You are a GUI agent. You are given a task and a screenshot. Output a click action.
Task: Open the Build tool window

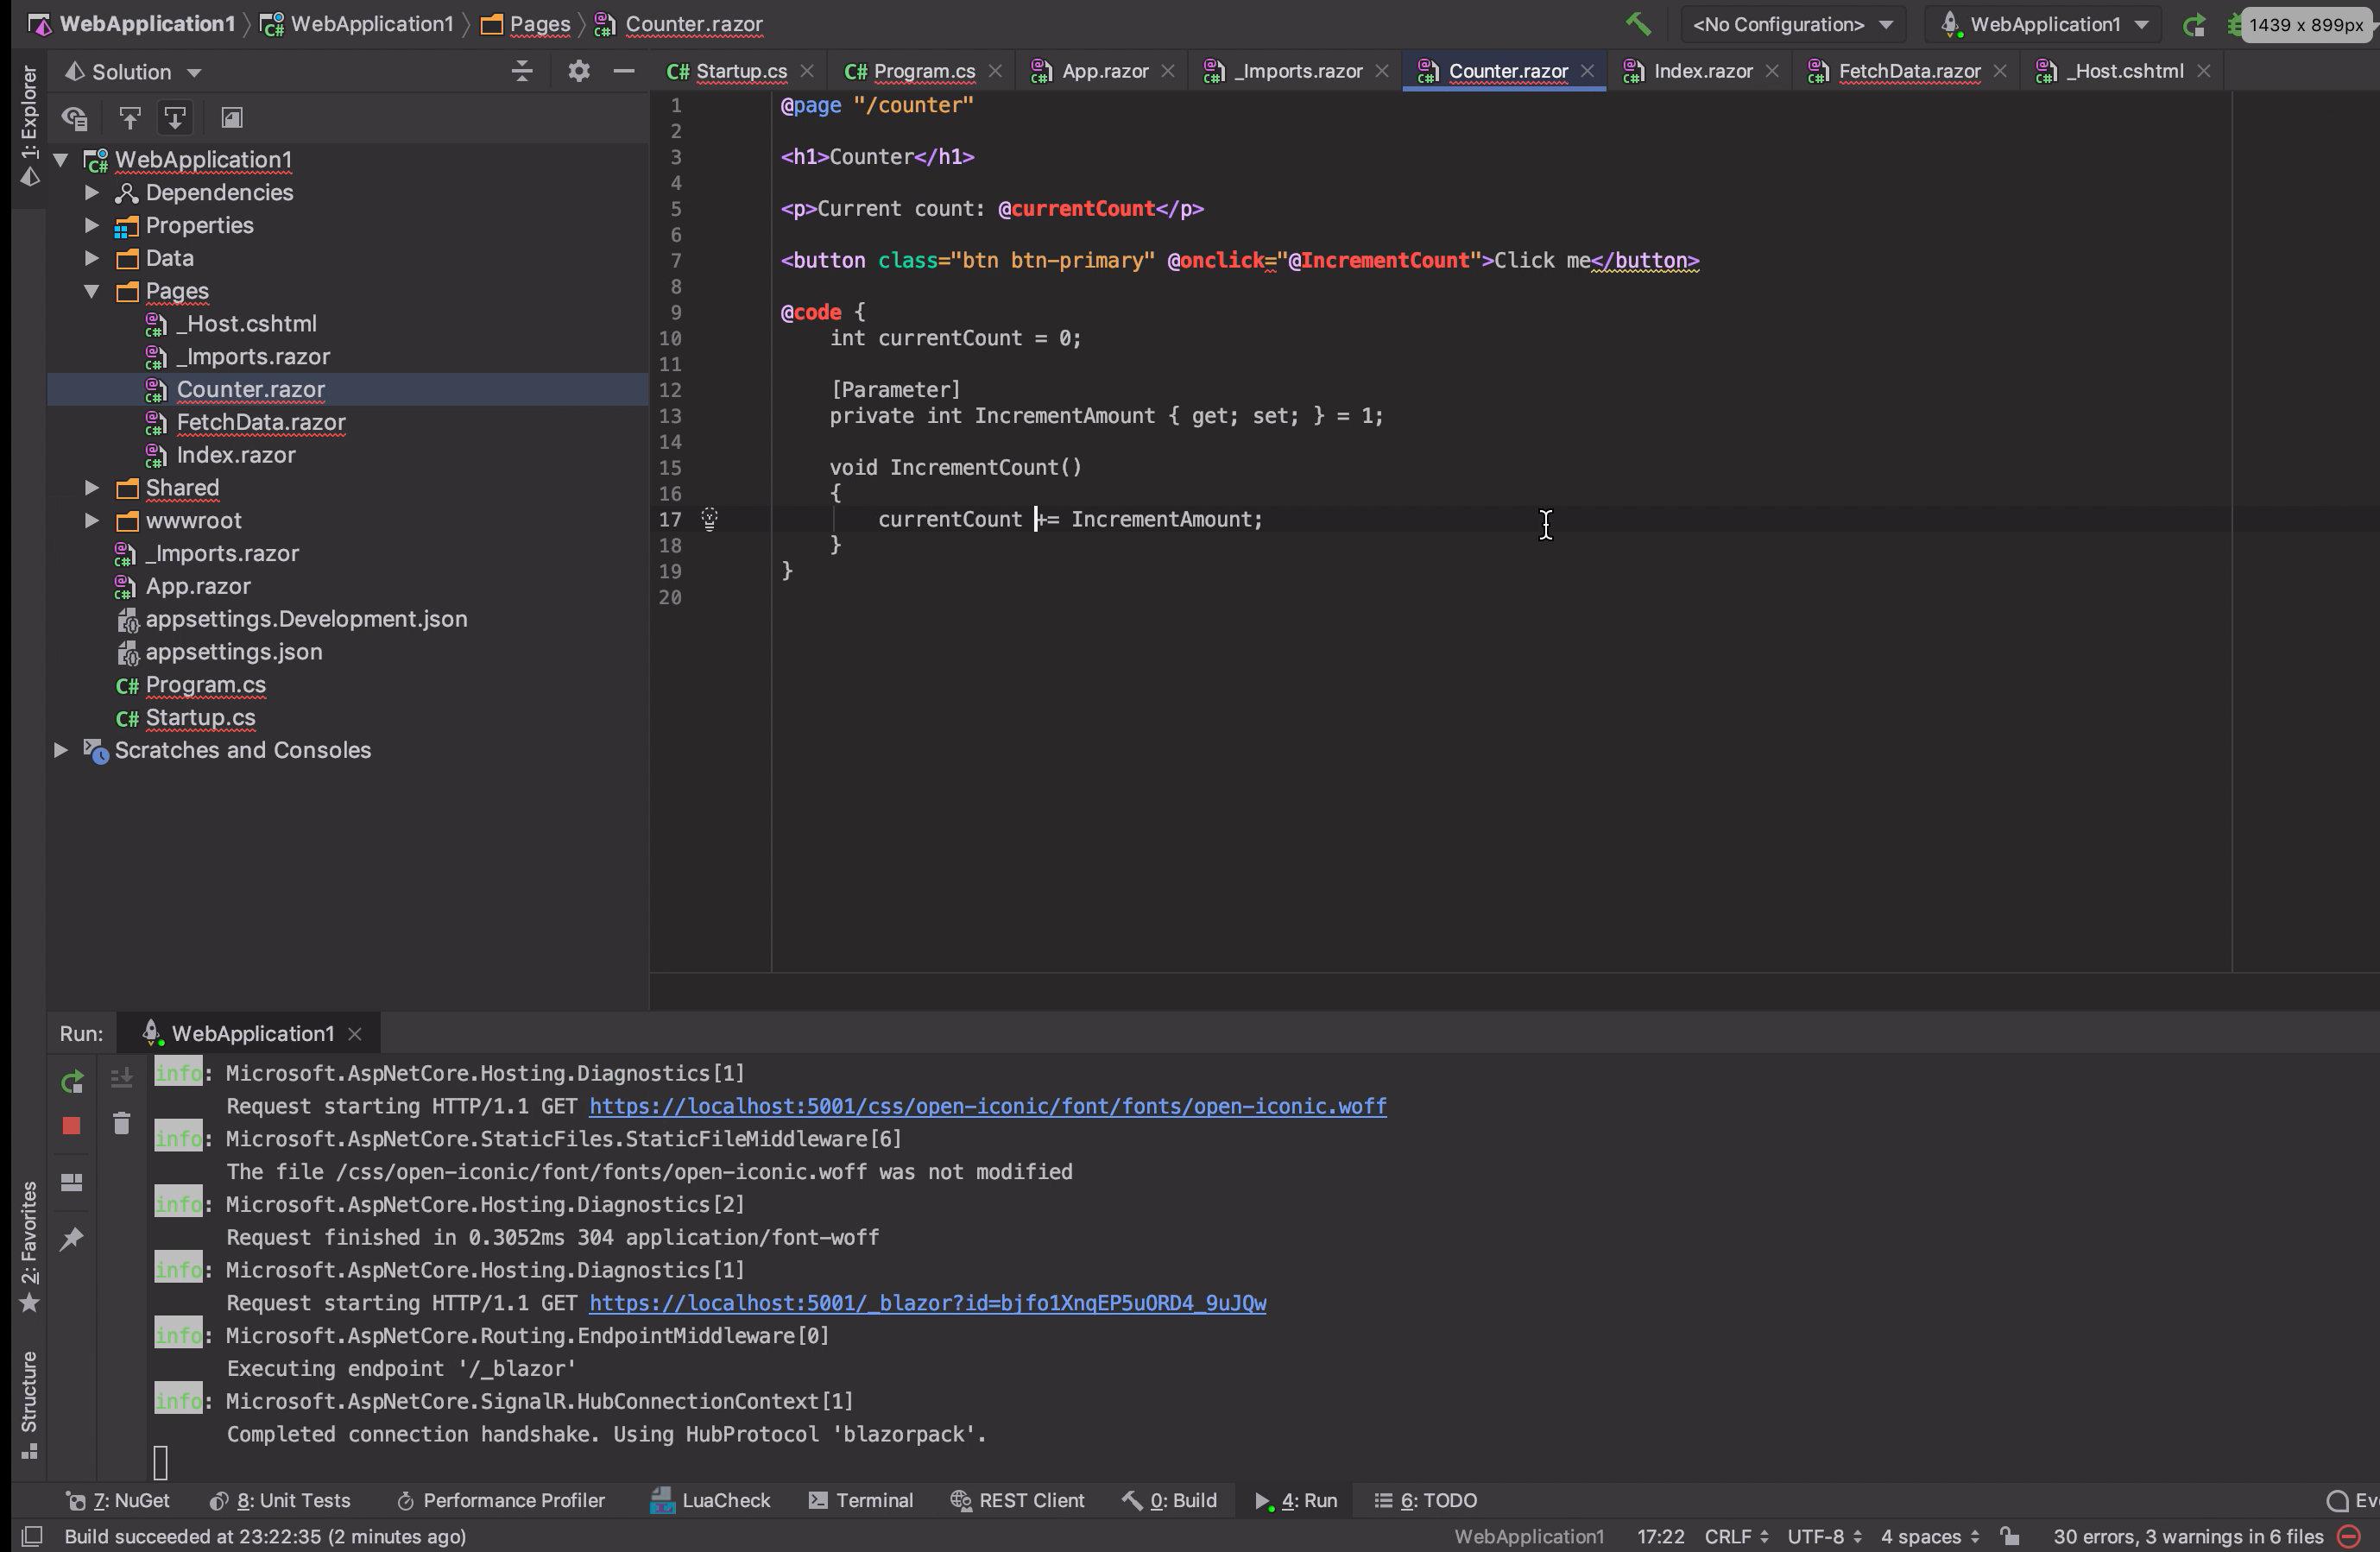click(1170, 1501)
